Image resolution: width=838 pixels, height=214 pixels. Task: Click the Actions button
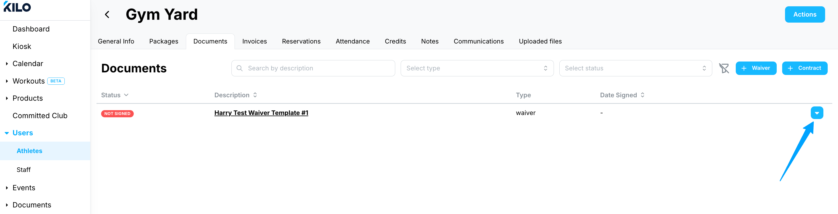tap(804, 15)
